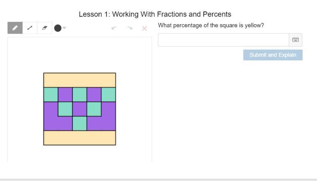Click the bottom-center teal square
This screenshot has height=181, width=317.
point(80,124)
